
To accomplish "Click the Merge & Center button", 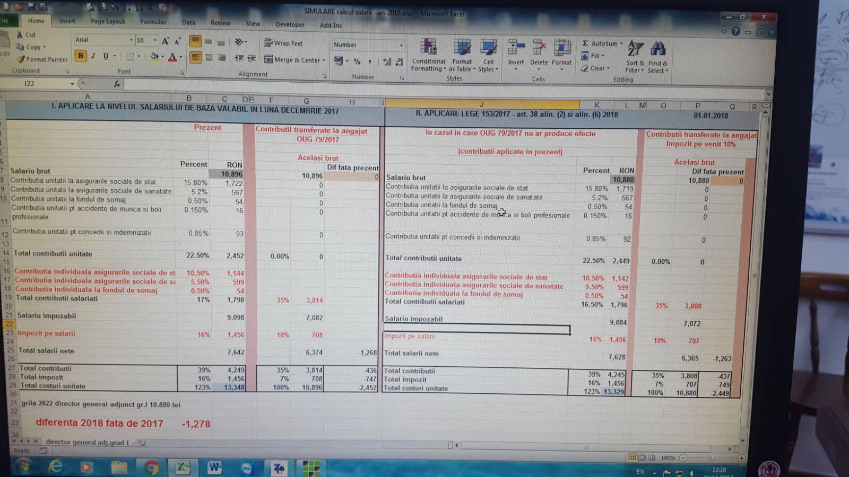I will (294, 60).
